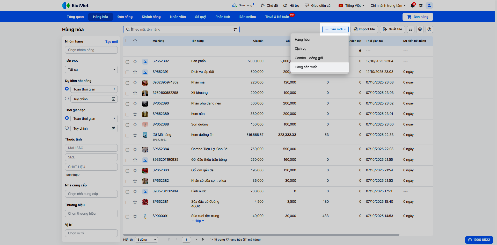Go to Tổng quan tab

click(75, 17)
